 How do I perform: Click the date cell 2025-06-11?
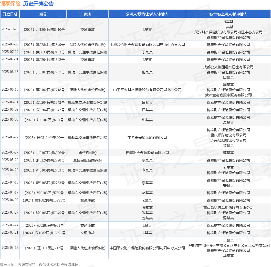pos(10,102)
